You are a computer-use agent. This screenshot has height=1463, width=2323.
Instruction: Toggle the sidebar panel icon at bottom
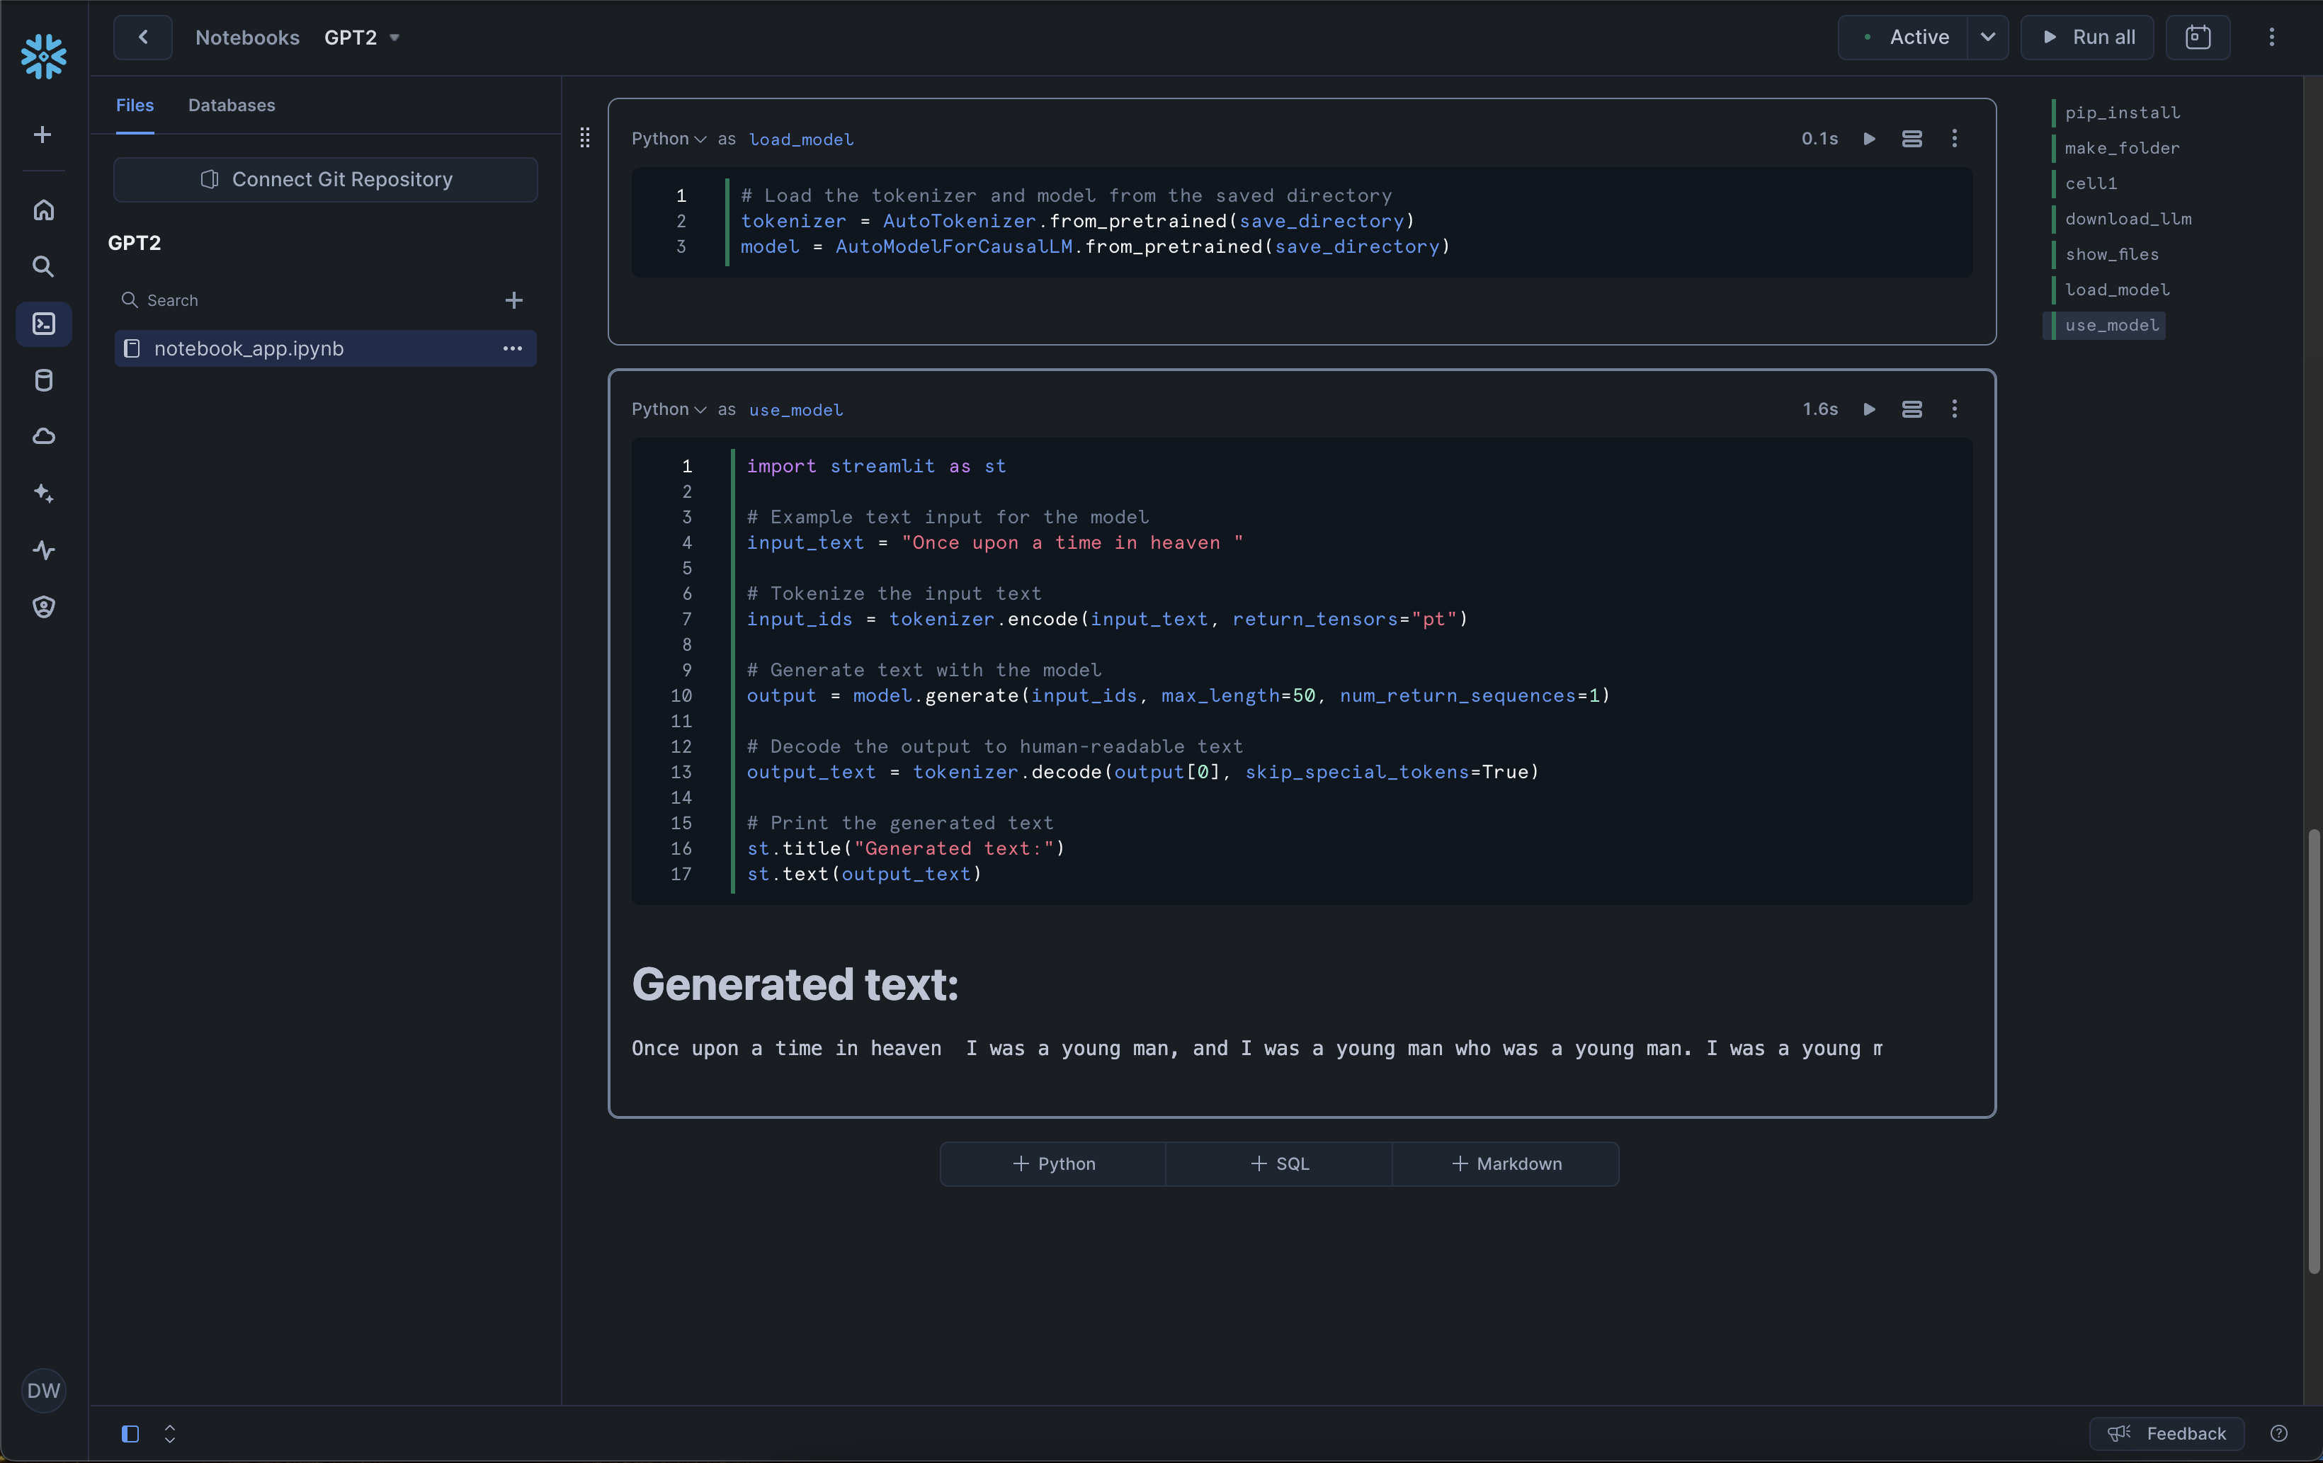click(130, 1433)
